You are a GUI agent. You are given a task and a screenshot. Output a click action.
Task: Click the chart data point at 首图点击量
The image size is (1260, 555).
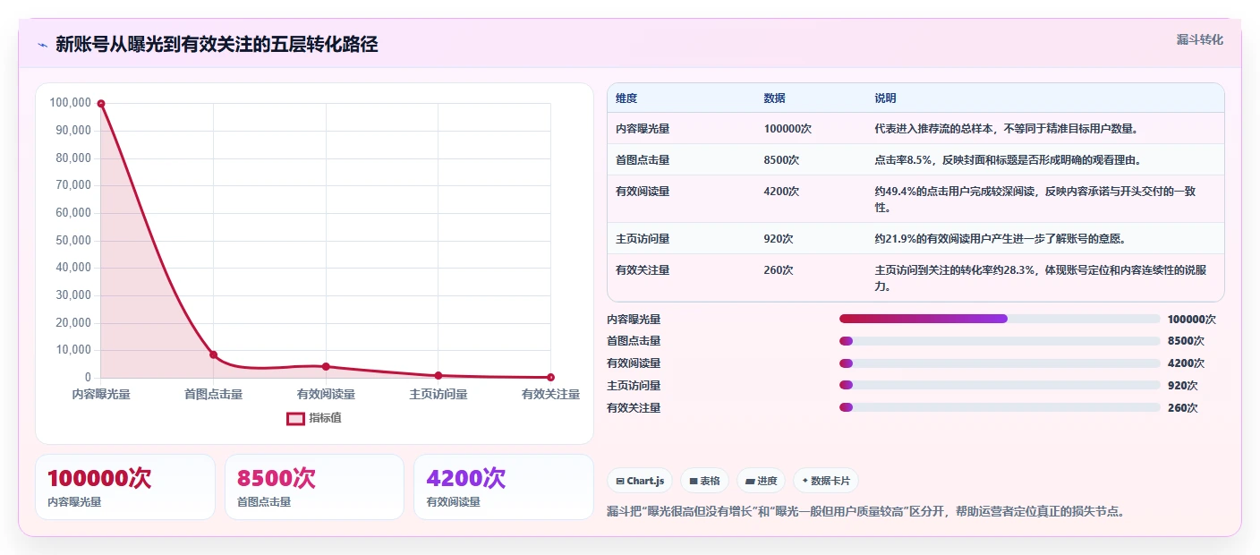[213, 354]
